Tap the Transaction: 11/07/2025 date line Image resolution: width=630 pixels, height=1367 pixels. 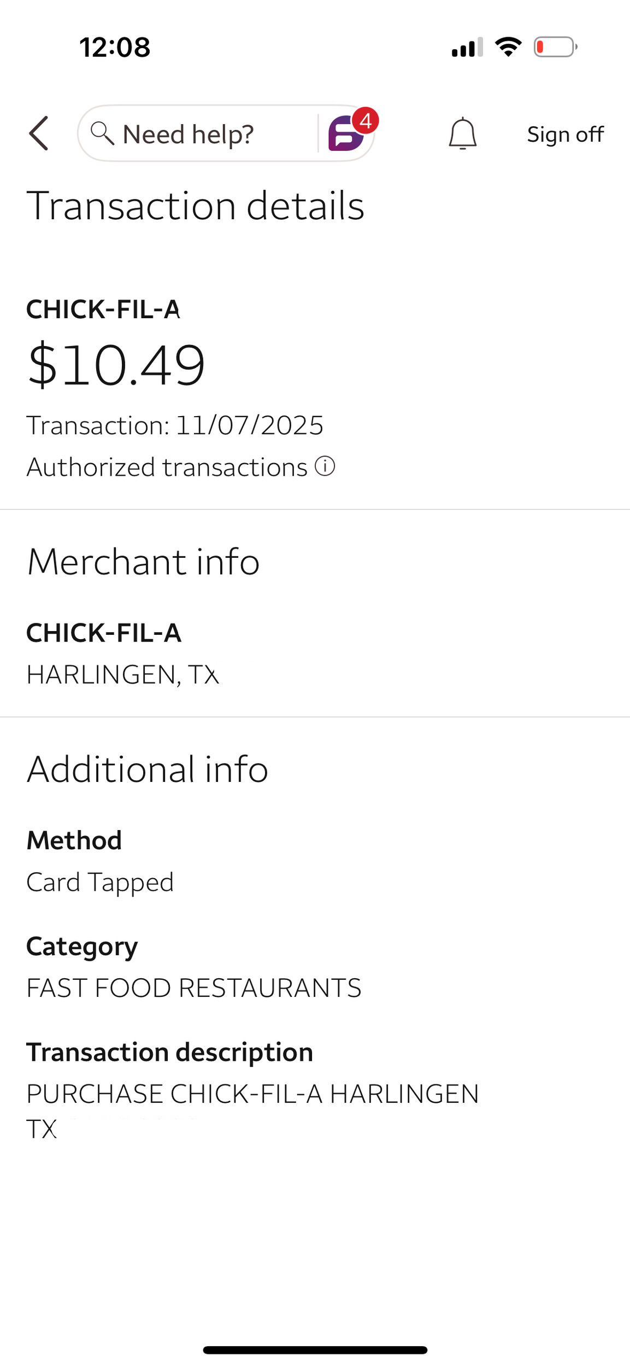(x=175, y=425)
